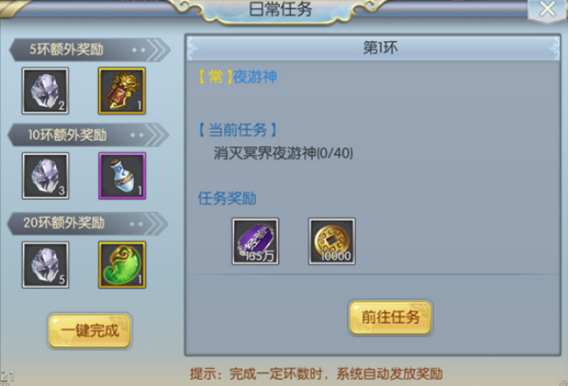Image resolution: width=568 pixels, height=386 pixels.
Task: Click the 一键完成 button
Action: (89, 331)
